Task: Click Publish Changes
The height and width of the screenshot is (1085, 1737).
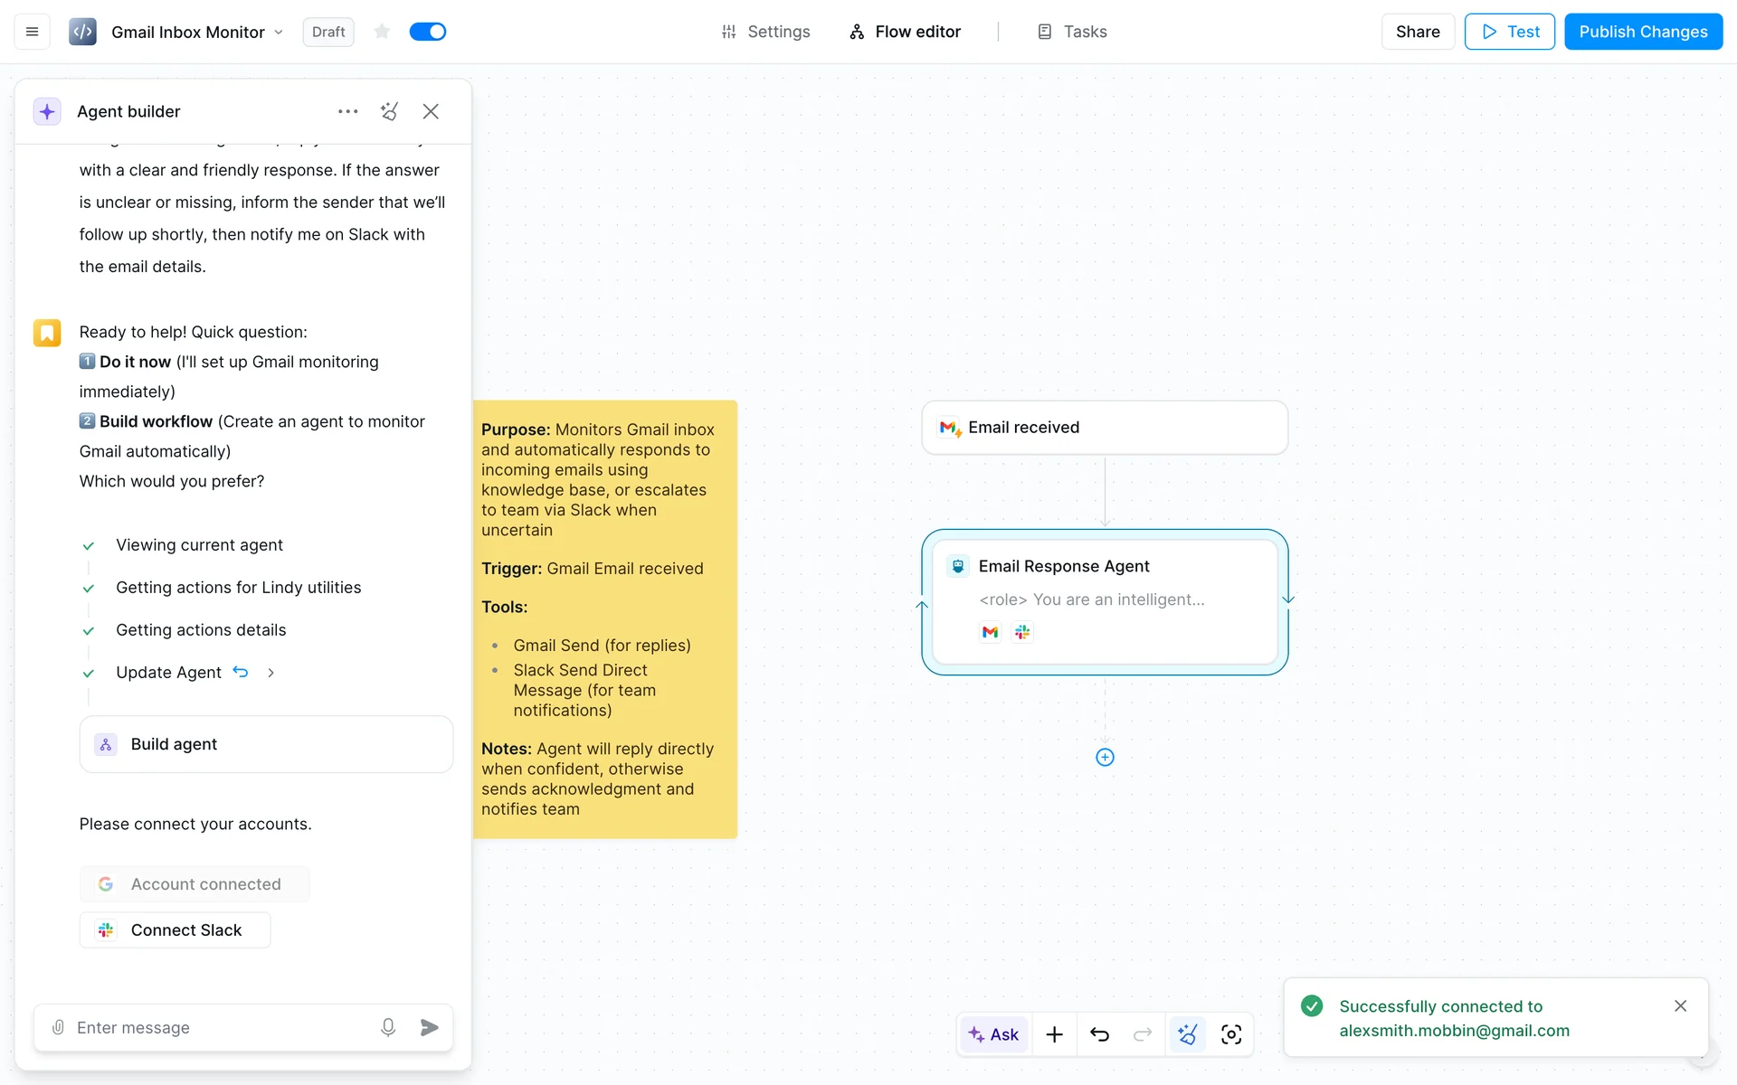Action: (1642, 32)
